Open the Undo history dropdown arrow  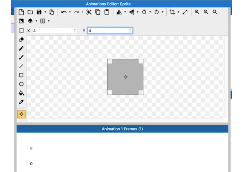click(70, 12)
